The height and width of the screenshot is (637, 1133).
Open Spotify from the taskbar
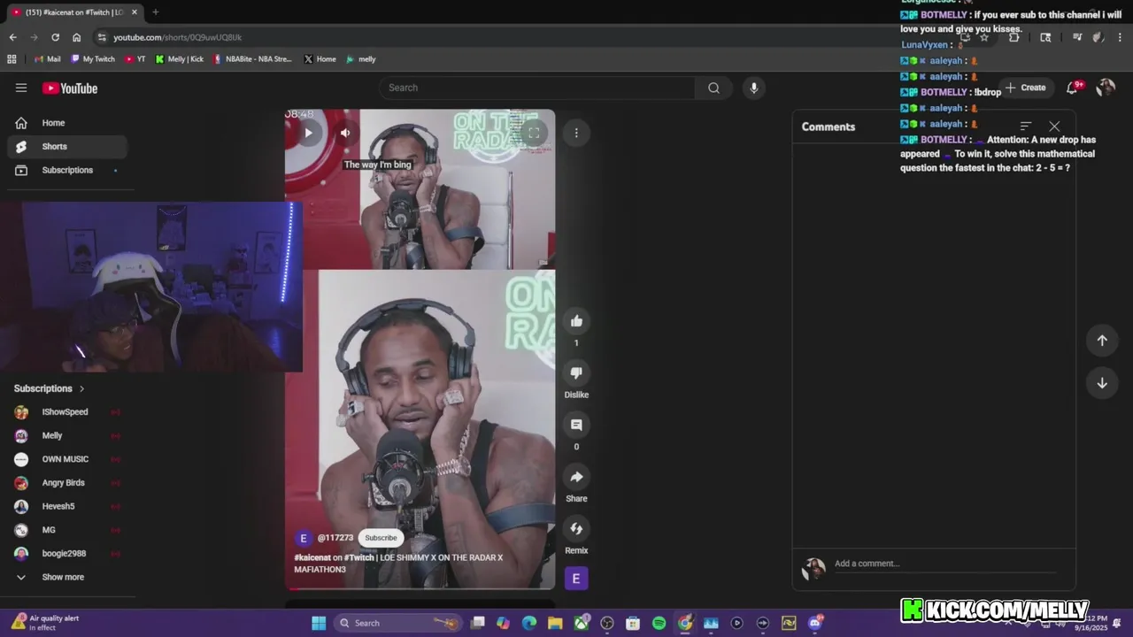click(659, 623)
